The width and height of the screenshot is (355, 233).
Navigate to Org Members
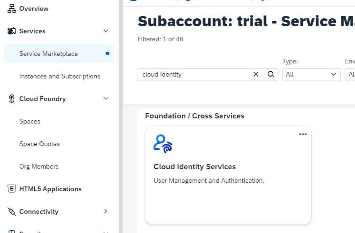39,166
